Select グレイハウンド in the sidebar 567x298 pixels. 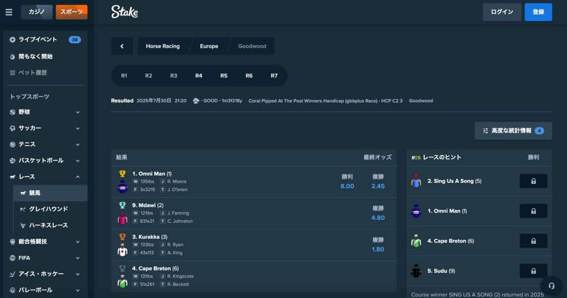(50, 209)
